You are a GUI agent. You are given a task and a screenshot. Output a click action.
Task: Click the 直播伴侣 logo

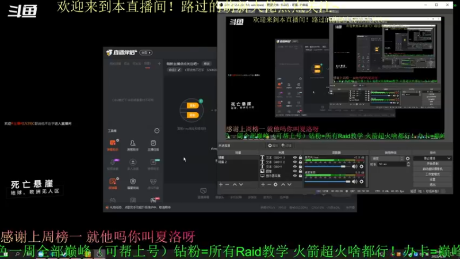point(121,52)
